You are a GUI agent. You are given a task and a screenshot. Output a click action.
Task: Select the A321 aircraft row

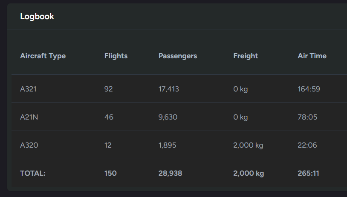coord(179,89)
